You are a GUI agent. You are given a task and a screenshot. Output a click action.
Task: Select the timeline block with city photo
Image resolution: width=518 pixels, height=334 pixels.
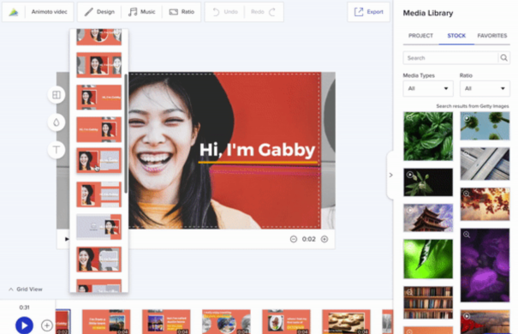point(106,322)
